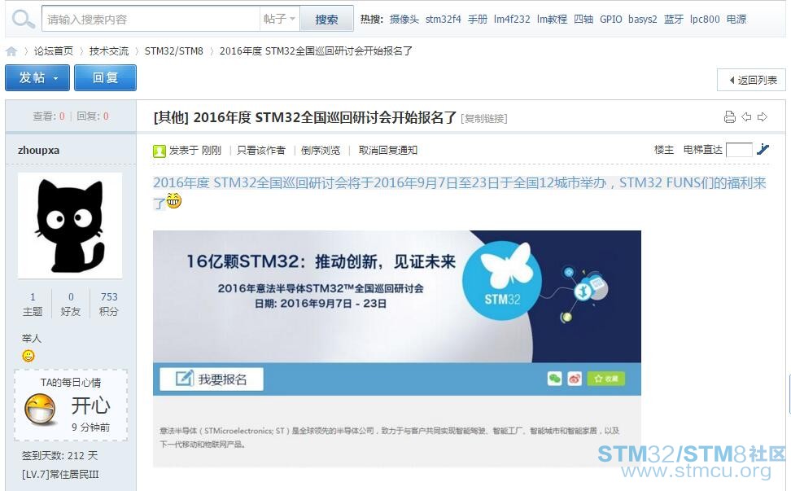
Task: Click the 好友 count link
Action: pyautogui.click(x=71, y=305)
